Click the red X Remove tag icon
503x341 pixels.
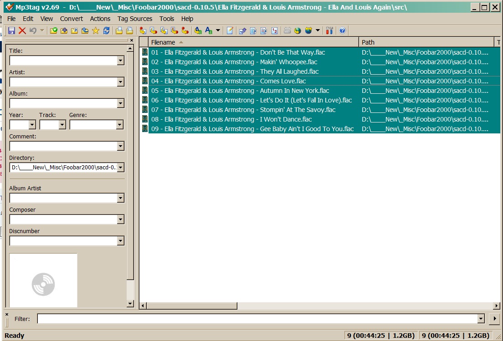coord(22,31)
